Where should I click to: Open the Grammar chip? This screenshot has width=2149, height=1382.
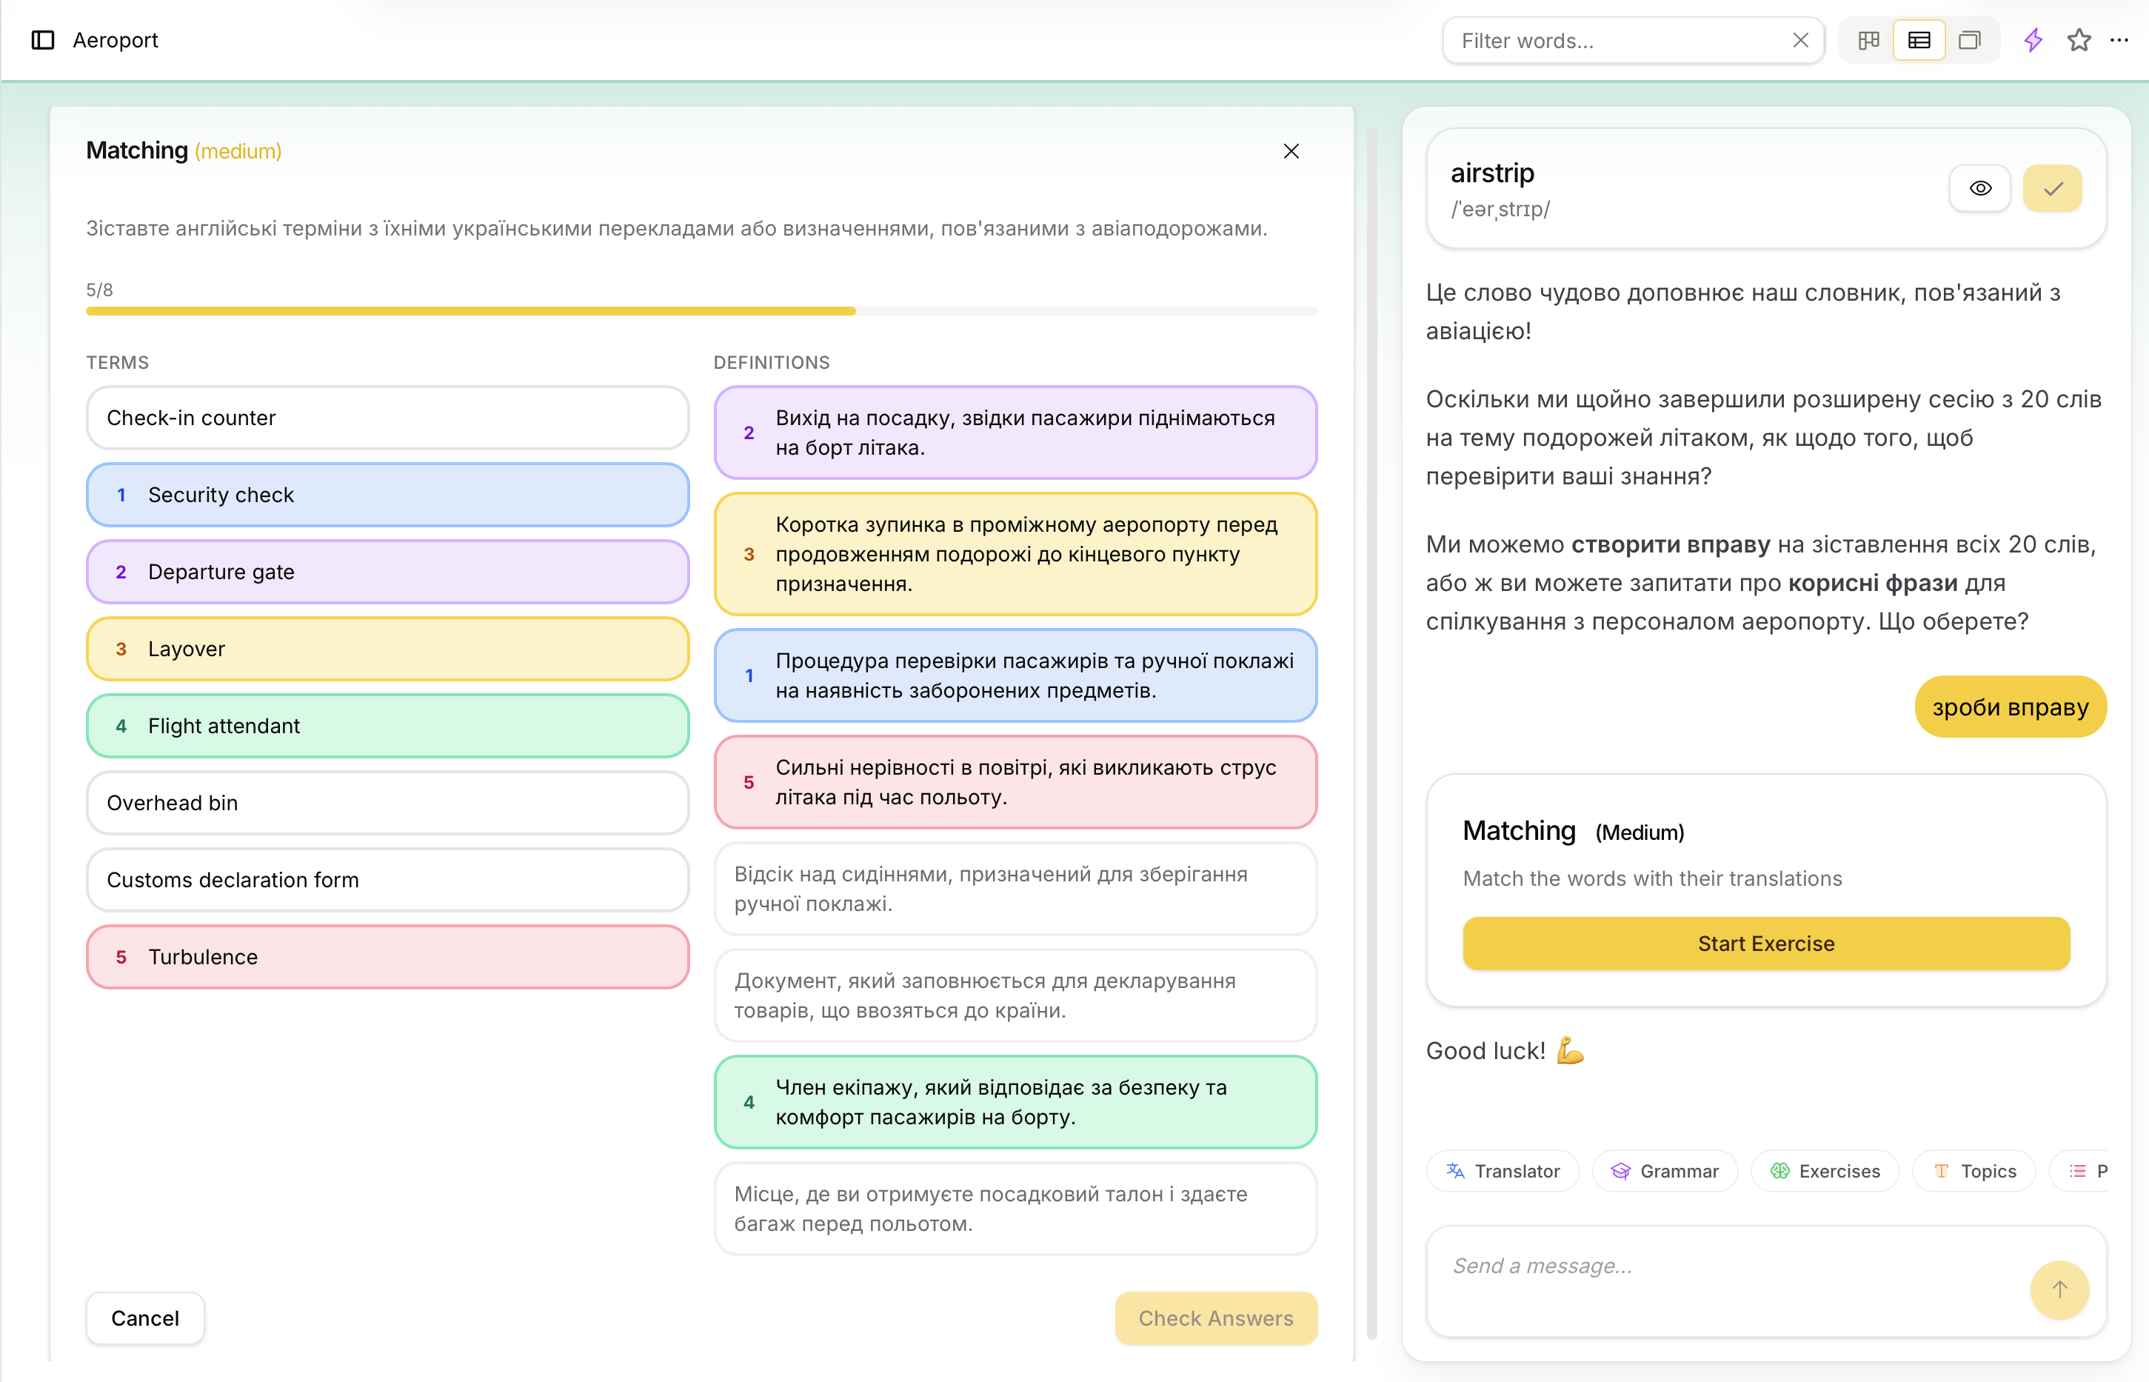pos(1665,1171)
